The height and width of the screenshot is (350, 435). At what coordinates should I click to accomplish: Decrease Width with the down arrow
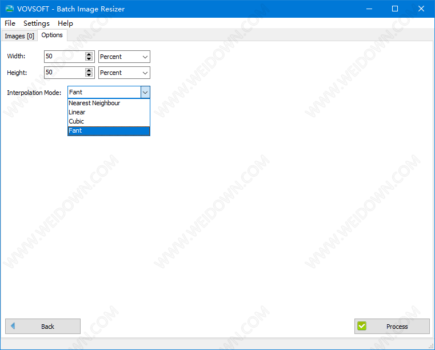[x=89, y=58]
